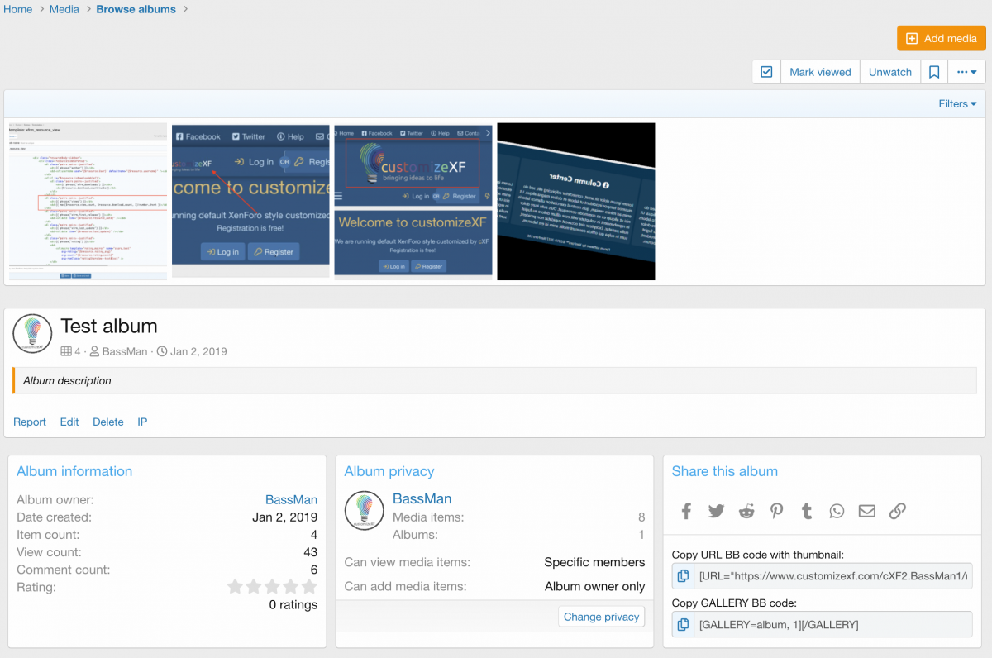The height and width of the screenshot is (658, 992).
Task: Click Mark viewed button
Action: click(820, 72)
